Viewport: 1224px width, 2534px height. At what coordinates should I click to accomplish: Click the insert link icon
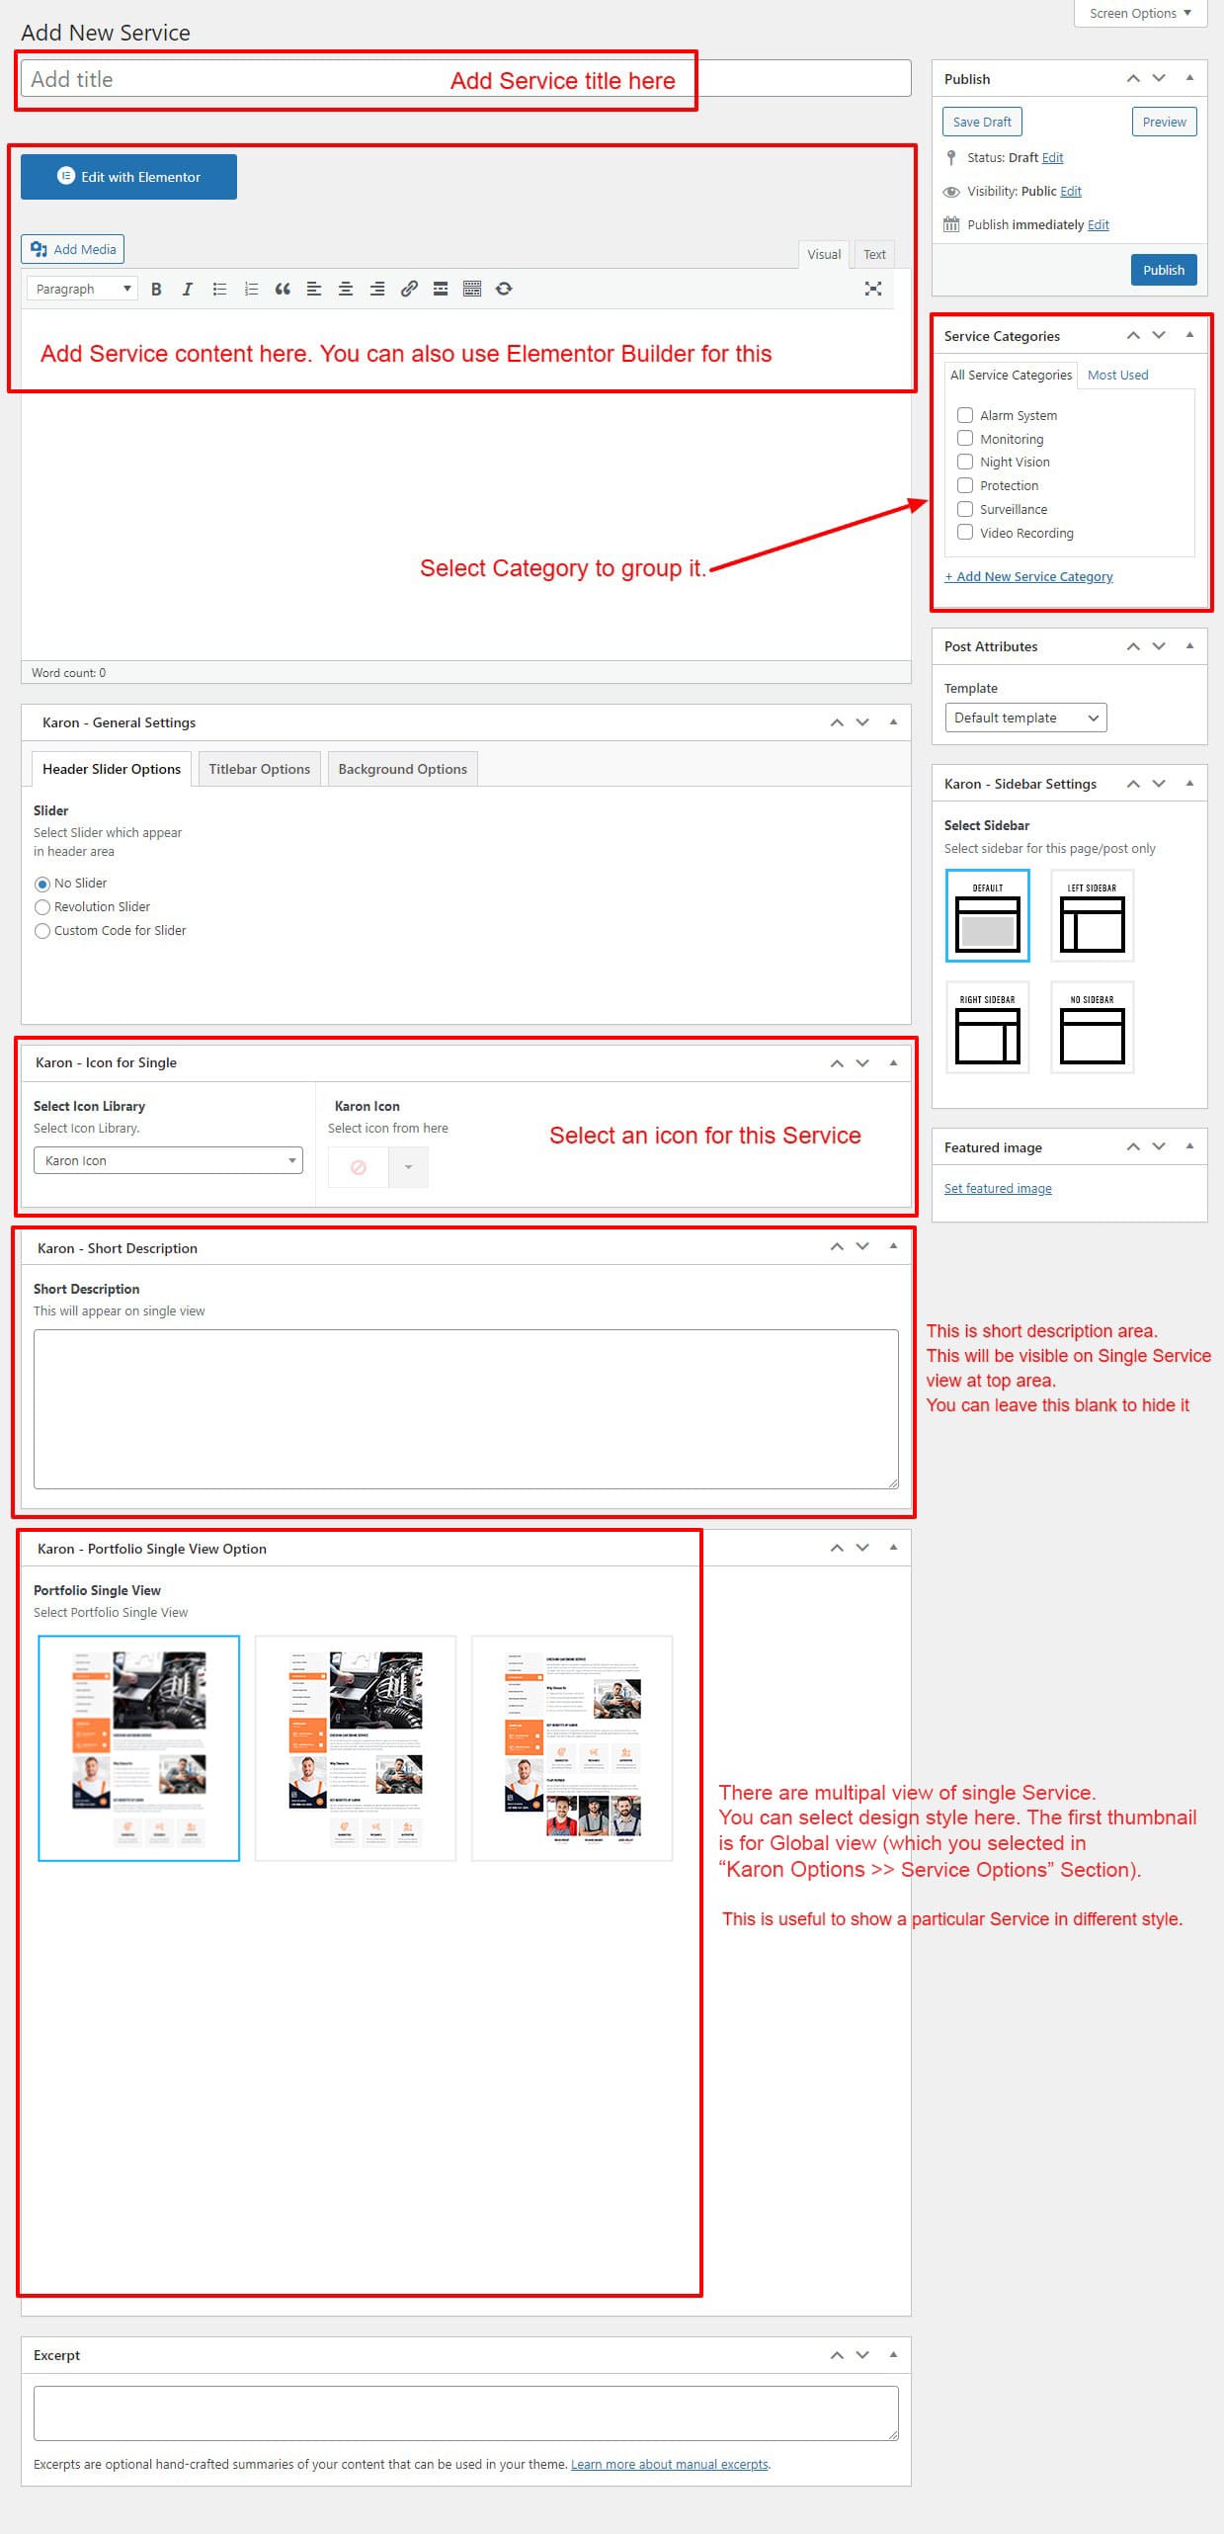[409, 289]
